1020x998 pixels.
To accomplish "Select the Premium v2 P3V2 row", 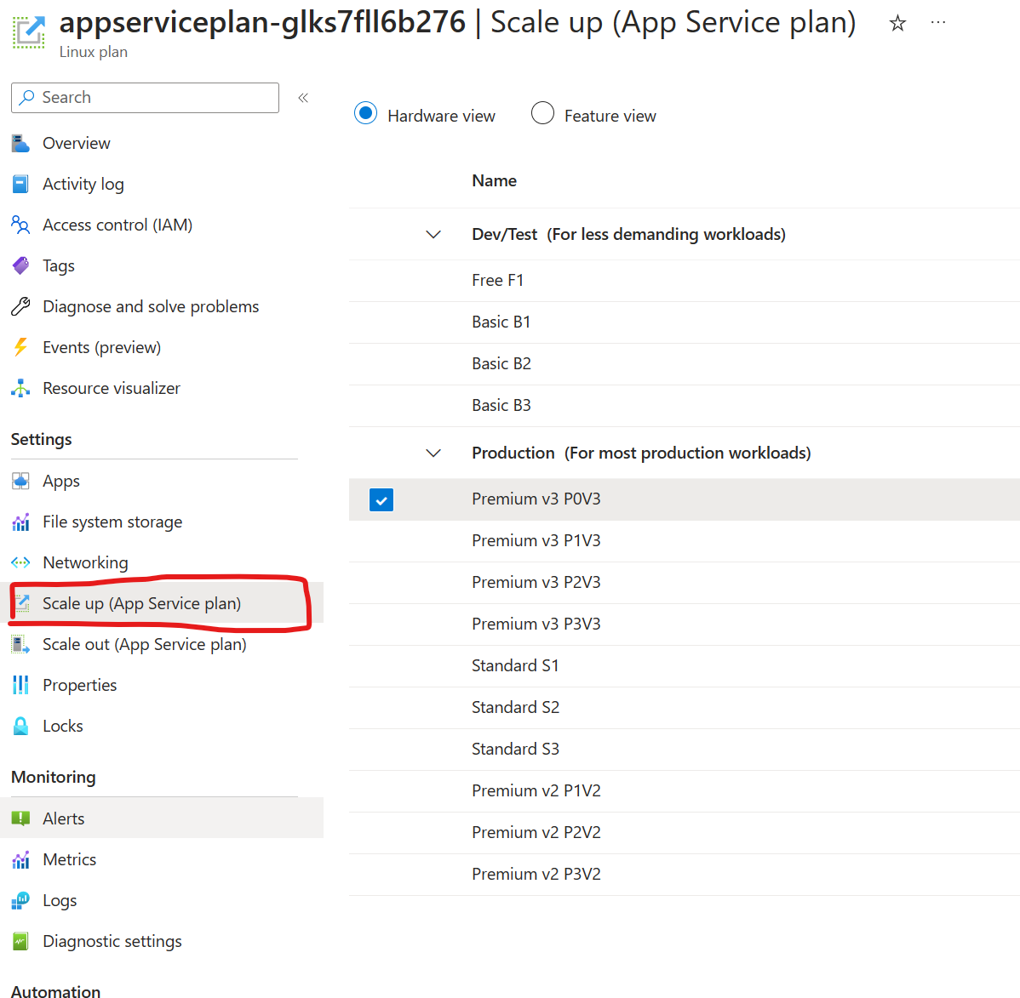I will click(685, 874).
